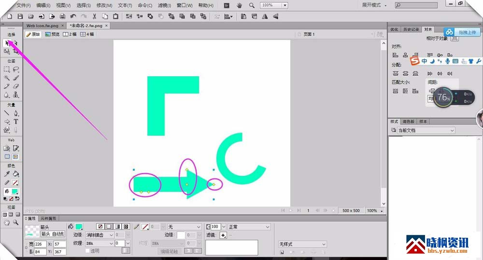Screen dimensions: 483x260
Task: Choose the Line tool
Action: click(7, 113)
